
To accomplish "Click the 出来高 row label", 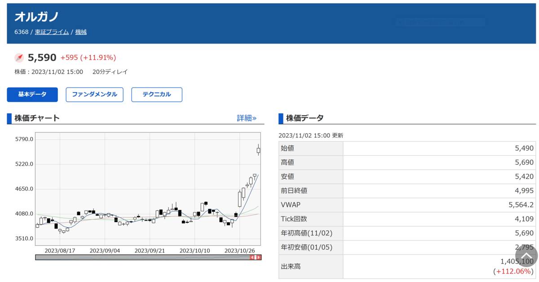I will coord(291,266).
